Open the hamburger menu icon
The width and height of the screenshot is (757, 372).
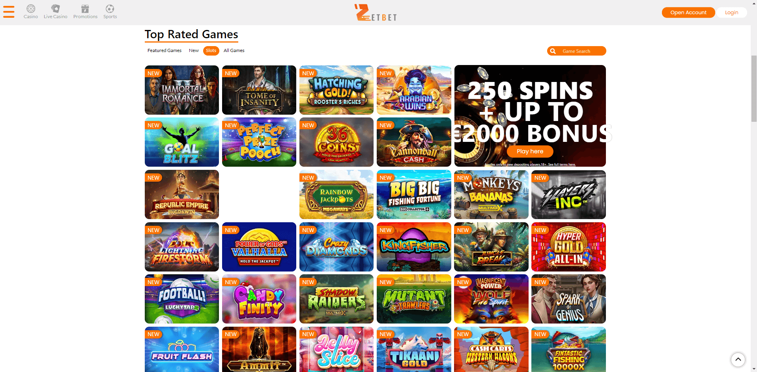[9, 11]
